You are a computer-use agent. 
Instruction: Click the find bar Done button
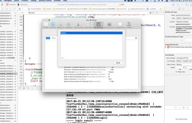[x=161, y=13]
